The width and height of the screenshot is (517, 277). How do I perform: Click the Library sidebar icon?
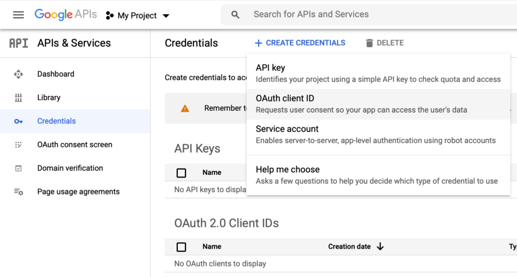(x=18, y=98)
